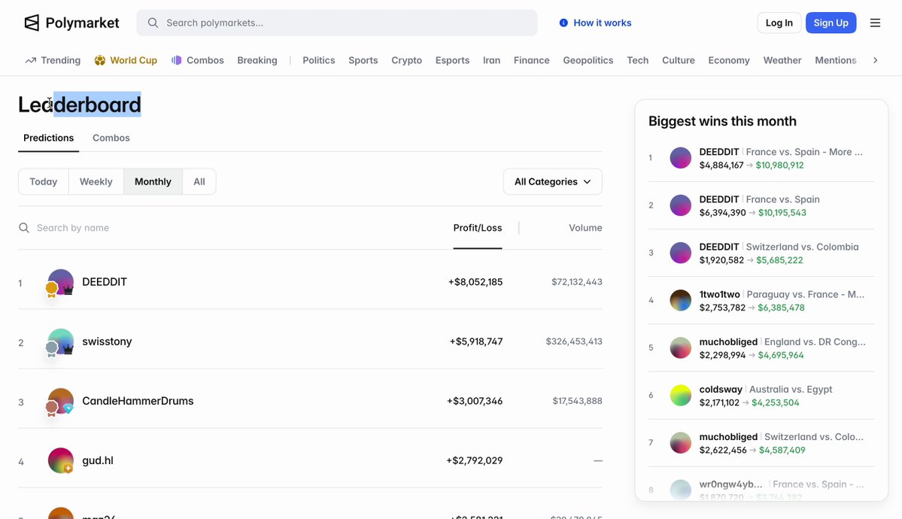Sort leaderboard by Volume

click(x=585, y=228)
